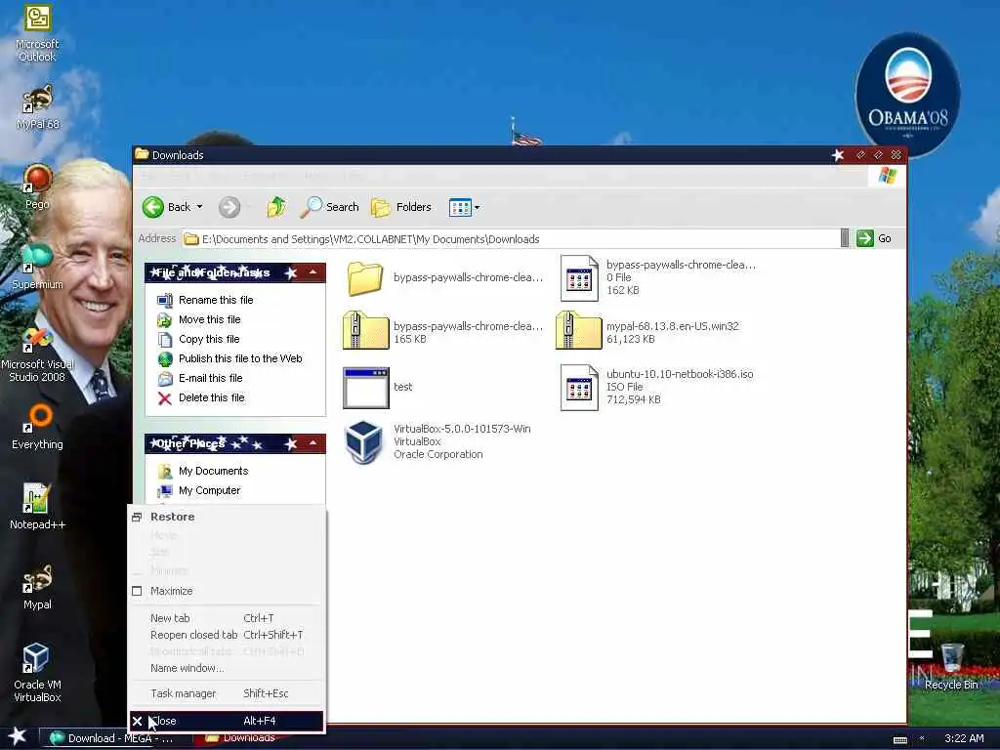Select the mypal-68.13.8.en-US.win32 archive
1000x750 pixels.
tap(647, 332)
